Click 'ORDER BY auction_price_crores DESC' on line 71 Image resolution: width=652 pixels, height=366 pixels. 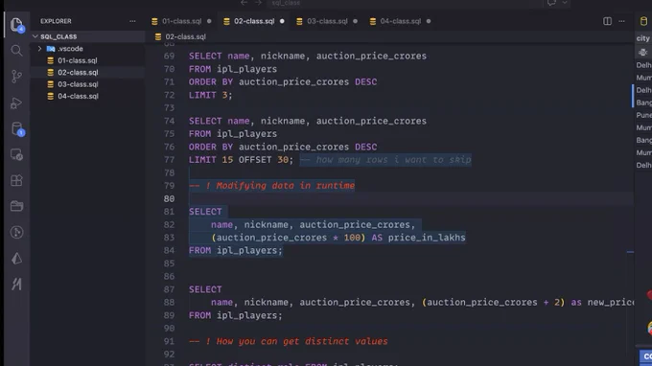tap(283, 82)
